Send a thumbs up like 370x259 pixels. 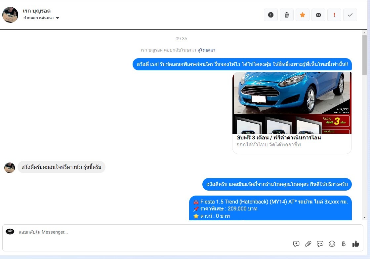pos(355,244)
